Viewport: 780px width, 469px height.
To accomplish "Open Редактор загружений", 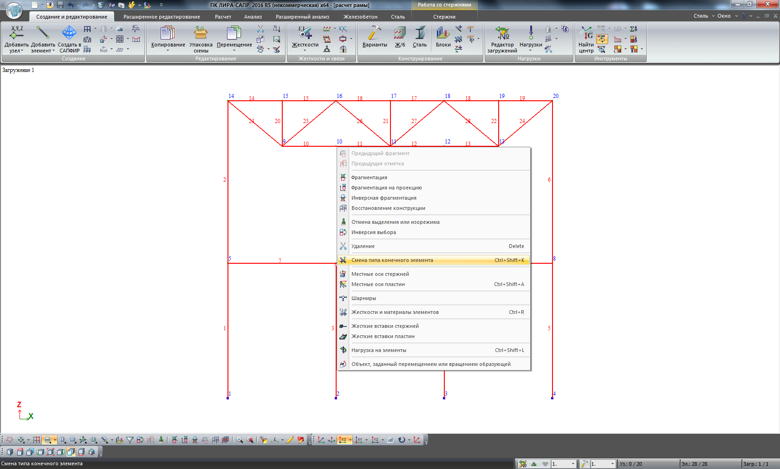I will [x=502, y=39].
